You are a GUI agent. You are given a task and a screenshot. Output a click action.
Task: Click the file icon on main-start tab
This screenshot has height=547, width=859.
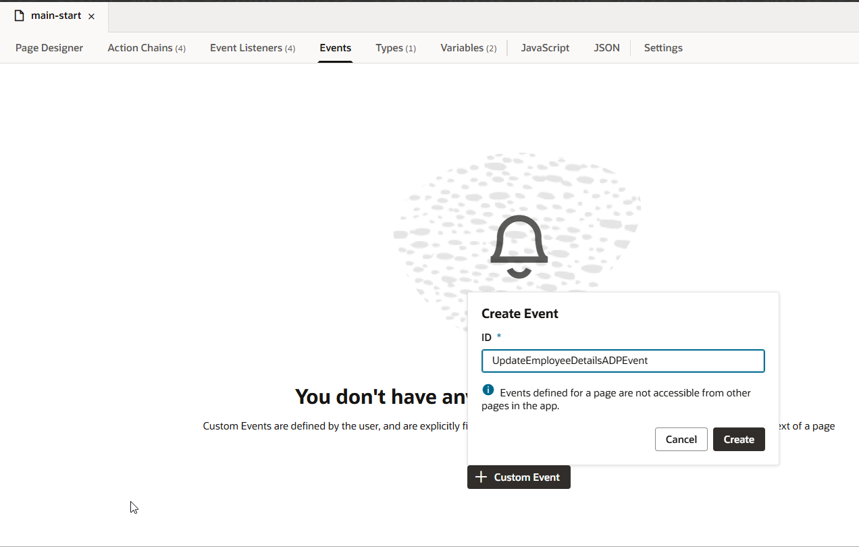click(x=19, y=16)
